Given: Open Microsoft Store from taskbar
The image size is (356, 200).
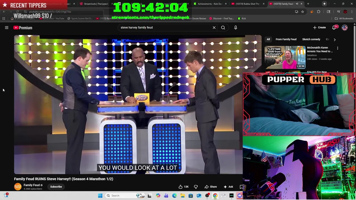Looking at the screenshot, I should pyautogui.click(x=191, y=196).
